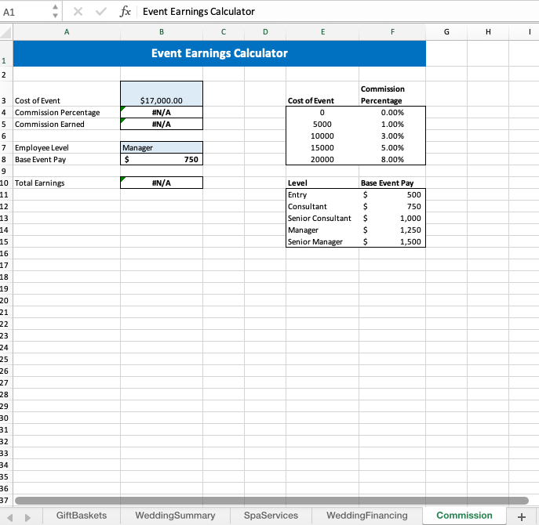Click the 'Level' table header cell

(x=322, y=183)
